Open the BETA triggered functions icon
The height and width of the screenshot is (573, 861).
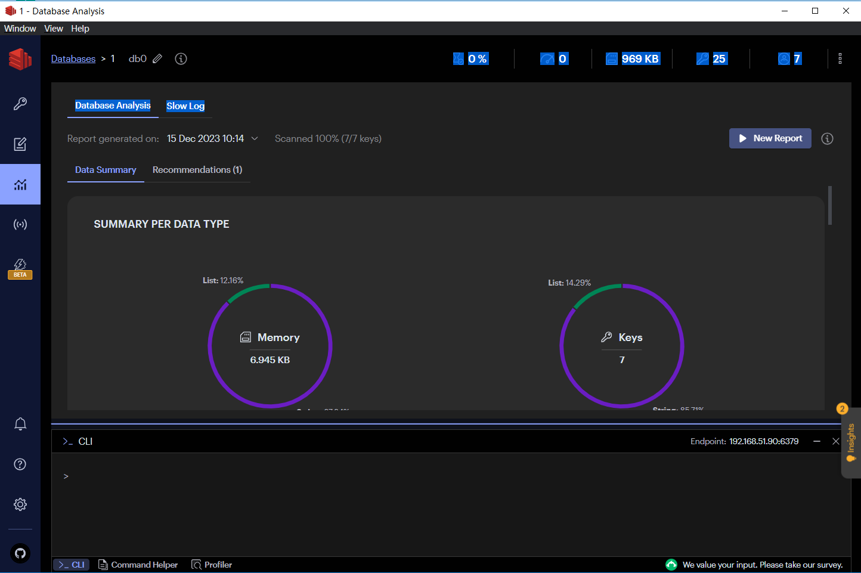(x=20, y=268)
